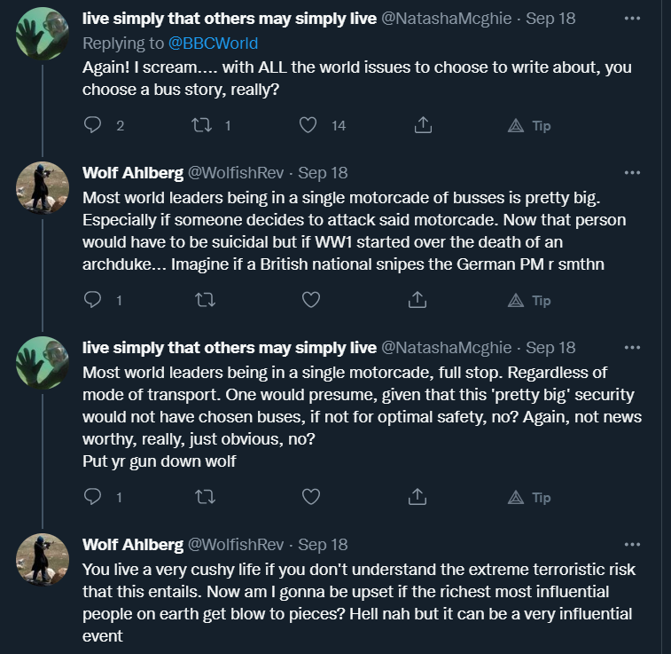
Task: Expand more menu on 'full stop' tweet
Action: tap(631, 347)
